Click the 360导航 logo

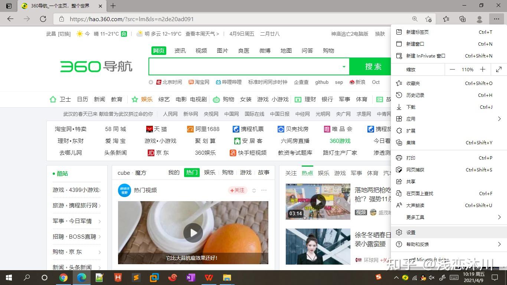click(x=96, y=67)
